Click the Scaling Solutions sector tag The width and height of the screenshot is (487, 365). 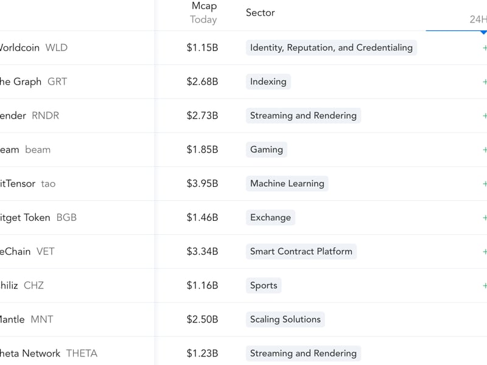285,319
